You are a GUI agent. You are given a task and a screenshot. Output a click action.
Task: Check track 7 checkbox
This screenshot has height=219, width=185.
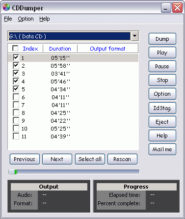pyautogui.click(x=16, y=105)
